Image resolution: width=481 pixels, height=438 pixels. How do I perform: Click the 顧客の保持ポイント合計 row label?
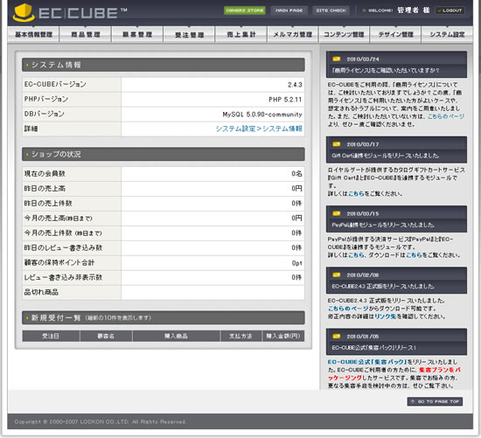click(x=59, y=262)
